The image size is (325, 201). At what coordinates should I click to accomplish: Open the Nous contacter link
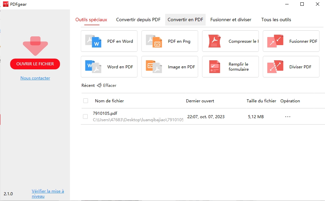pos(35,78)
